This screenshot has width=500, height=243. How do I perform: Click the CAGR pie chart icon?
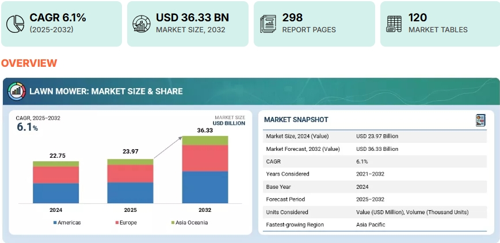(16, 24)
